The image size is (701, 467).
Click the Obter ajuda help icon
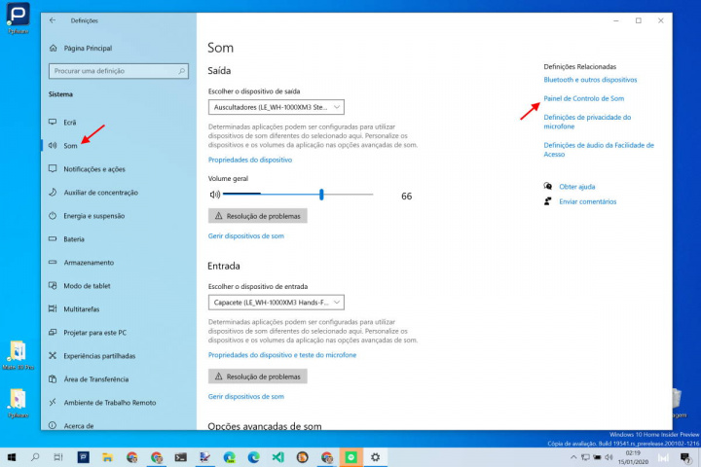tap(549, 186)
